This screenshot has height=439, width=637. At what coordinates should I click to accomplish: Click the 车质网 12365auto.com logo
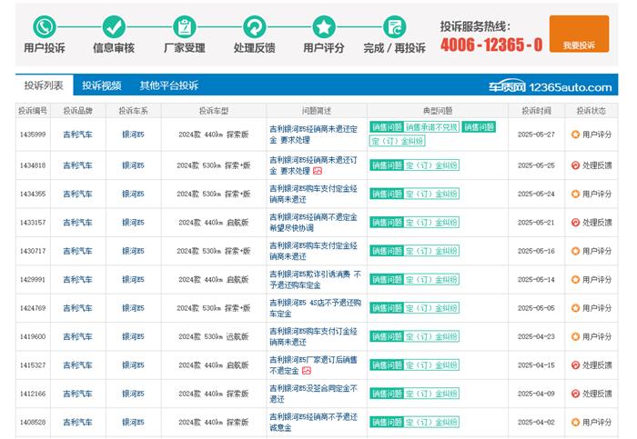click(x=550, y=86)
